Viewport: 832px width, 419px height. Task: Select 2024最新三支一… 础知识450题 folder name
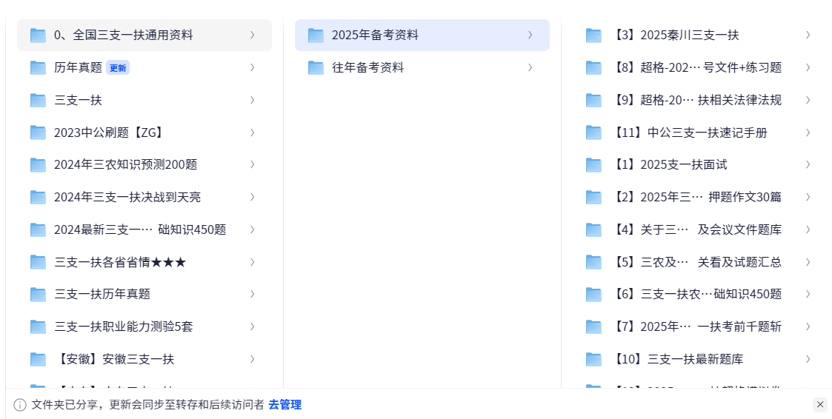coord(140,229)
